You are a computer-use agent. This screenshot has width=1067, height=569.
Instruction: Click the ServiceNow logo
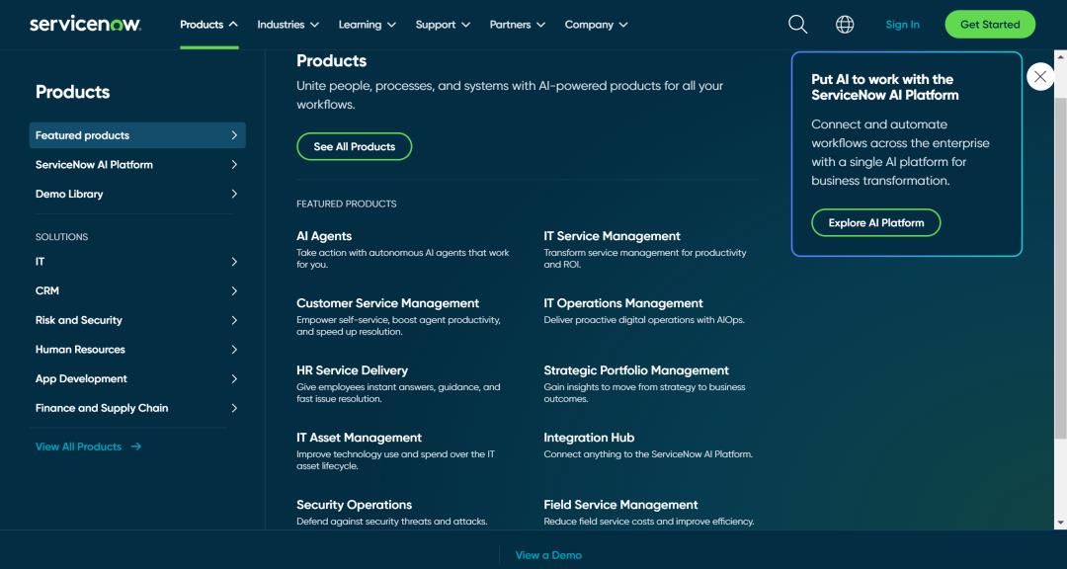pos(85,25)
